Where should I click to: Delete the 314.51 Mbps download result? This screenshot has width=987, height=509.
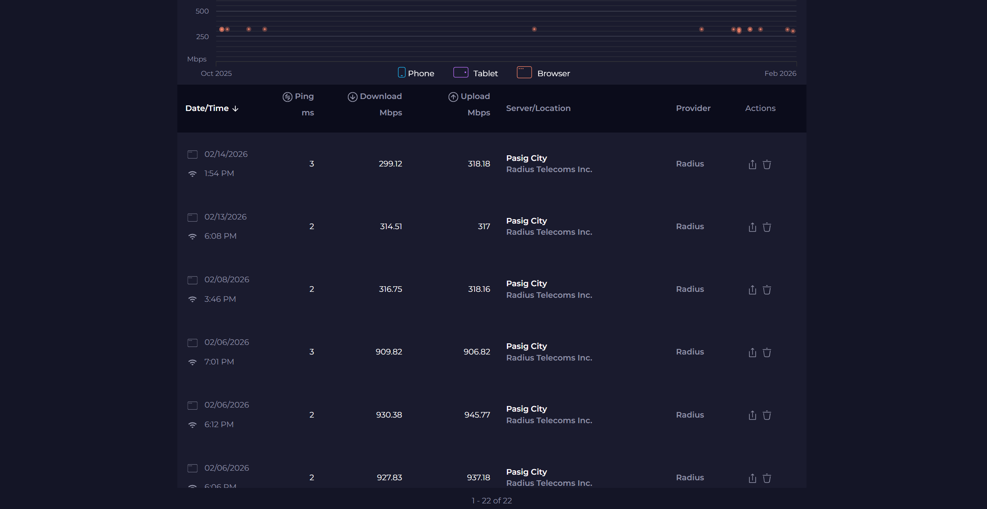pos(767,227)
